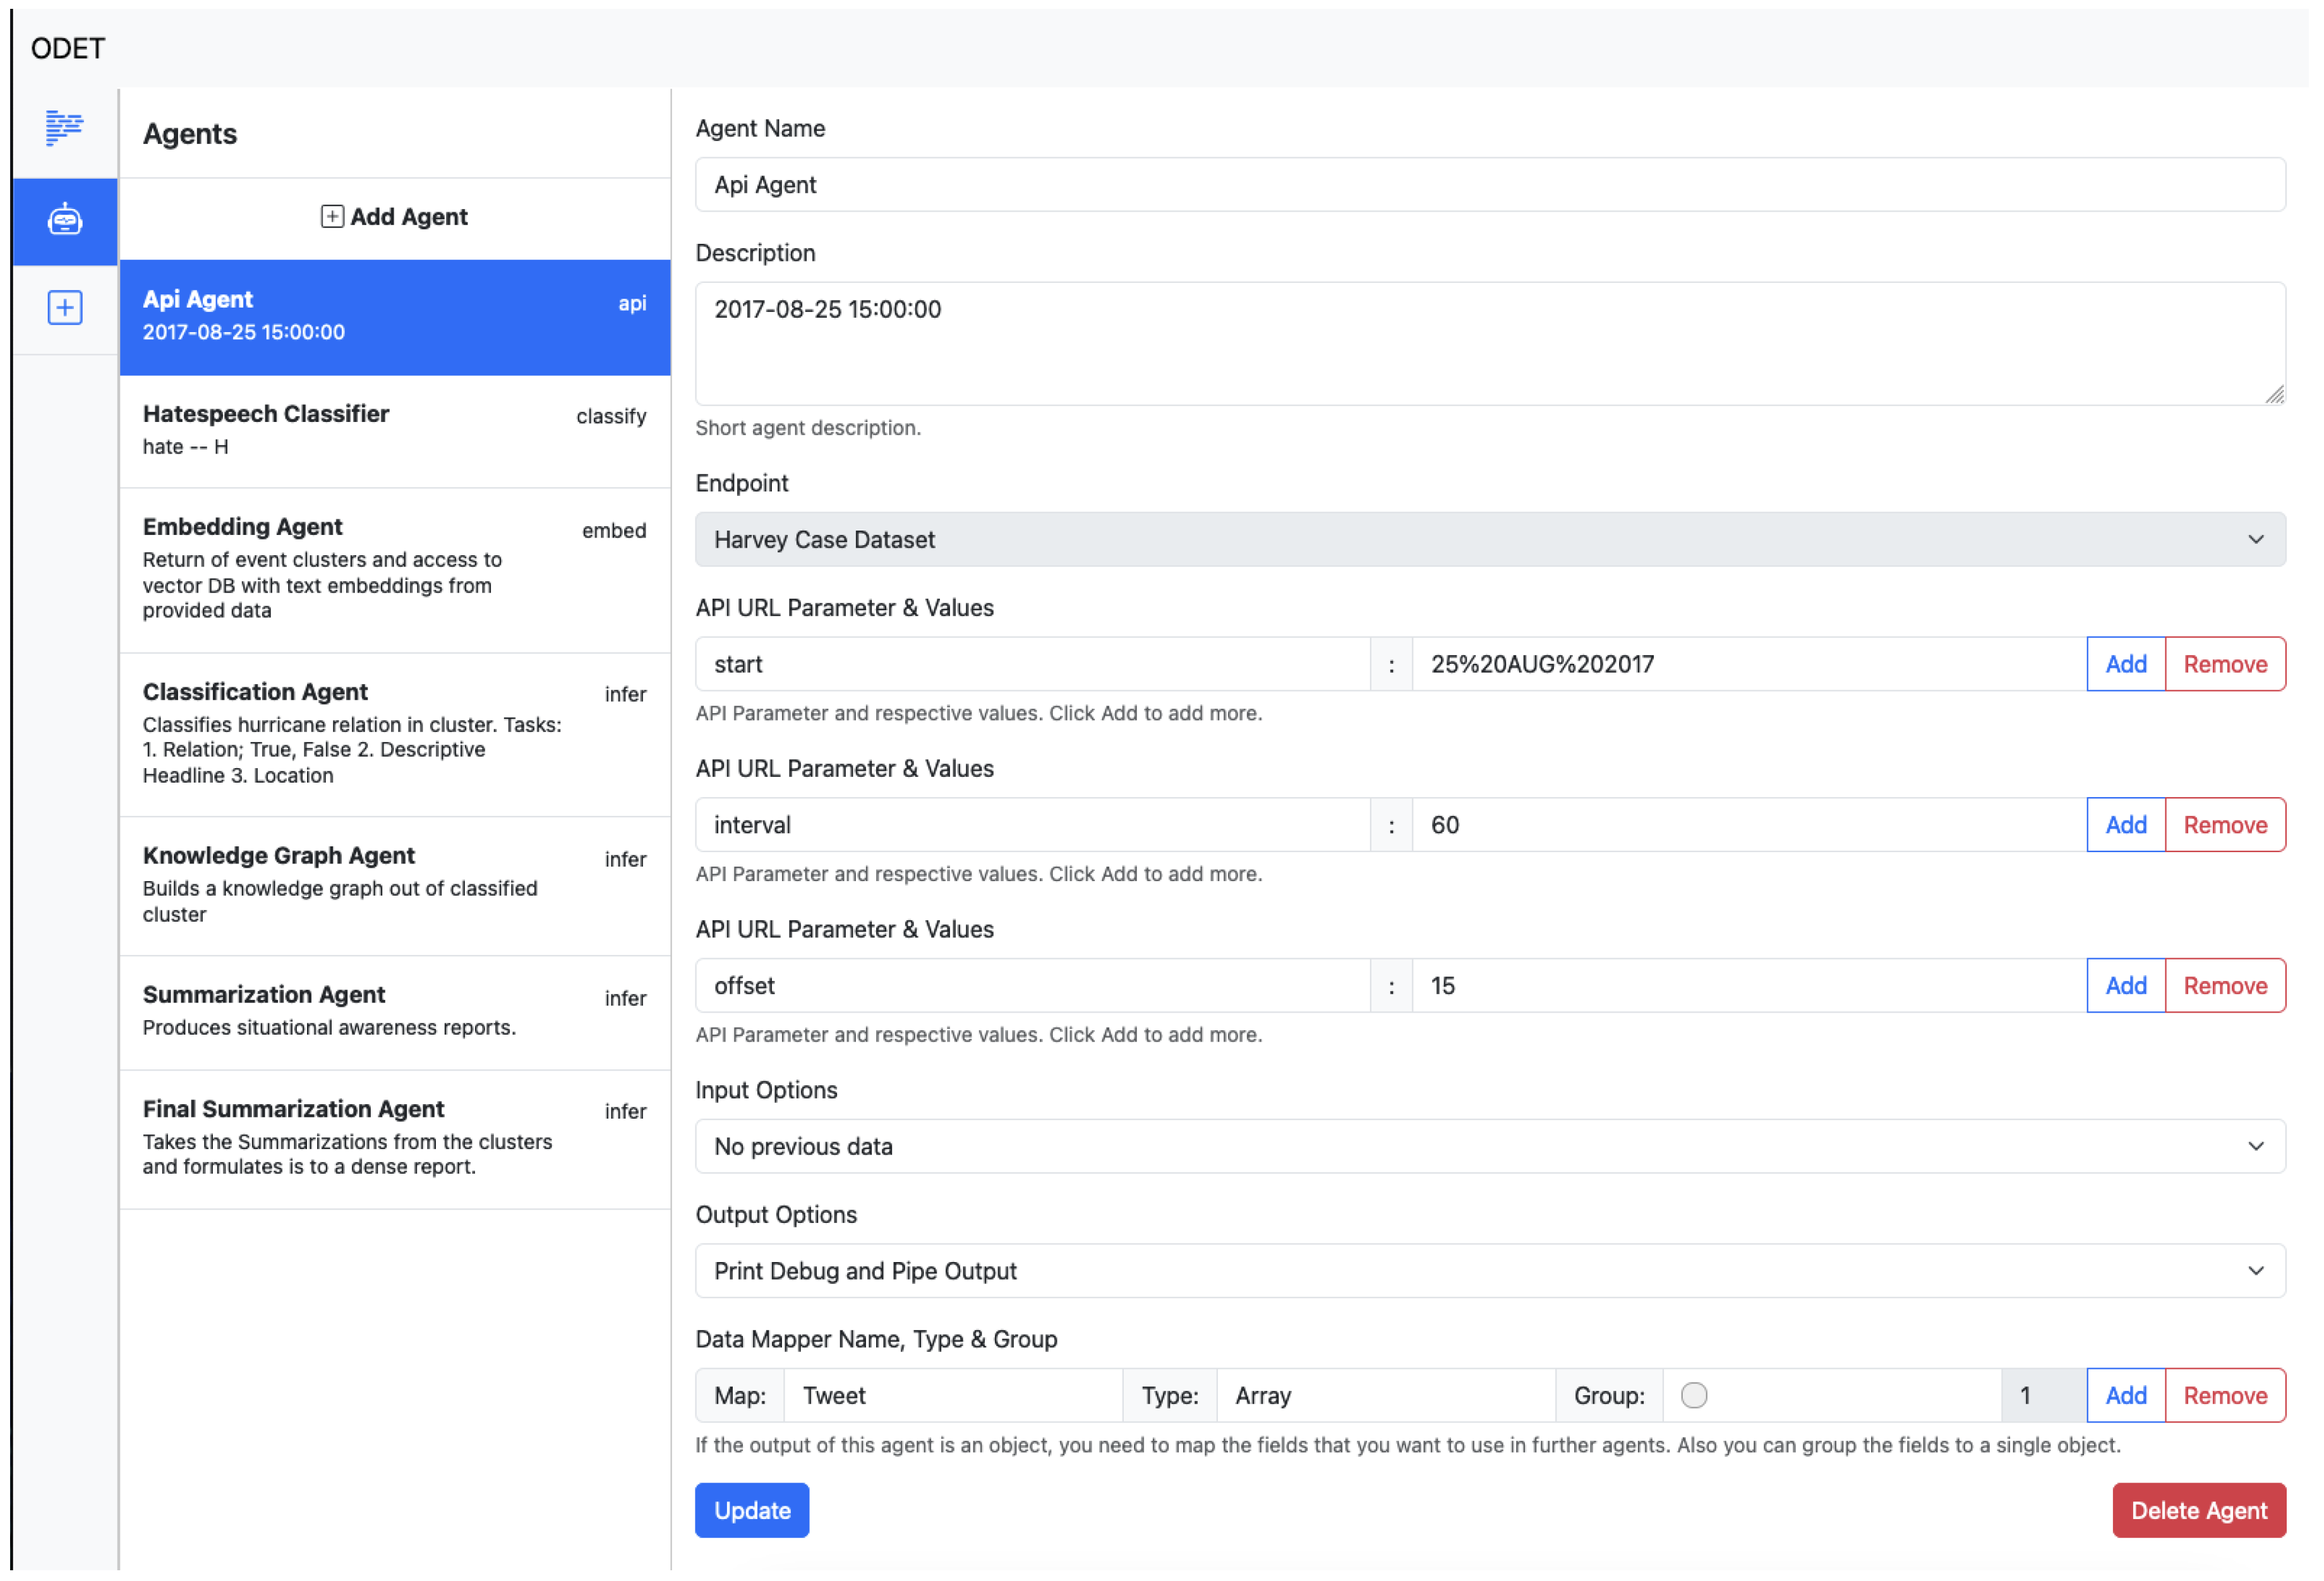2324x1581 pixels.
Task: Add parameter after the interval row
Action: pos(2125,825)
